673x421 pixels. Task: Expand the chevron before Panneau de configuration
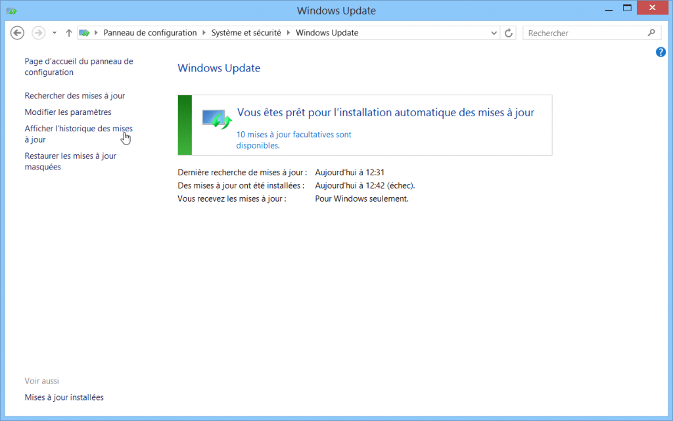(x=96, y=33)
